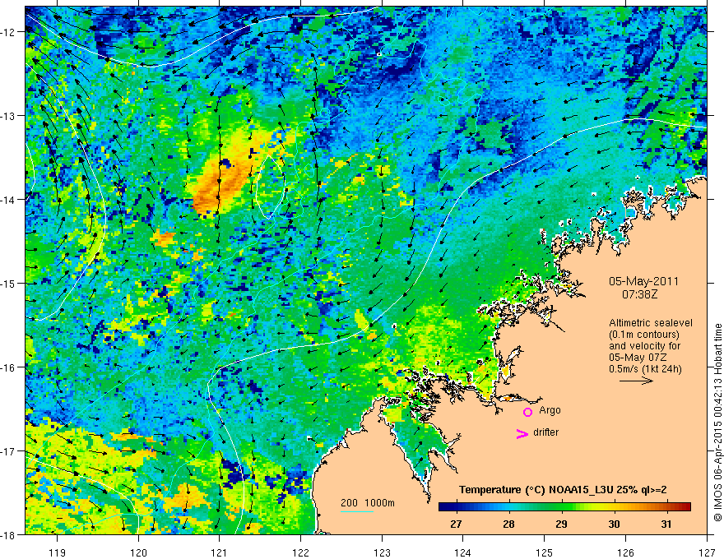Viewport: 724px width, 559px height.
Task: Click the '0.5m/s (1kt 24h)' text
Action: click(645, 369)
